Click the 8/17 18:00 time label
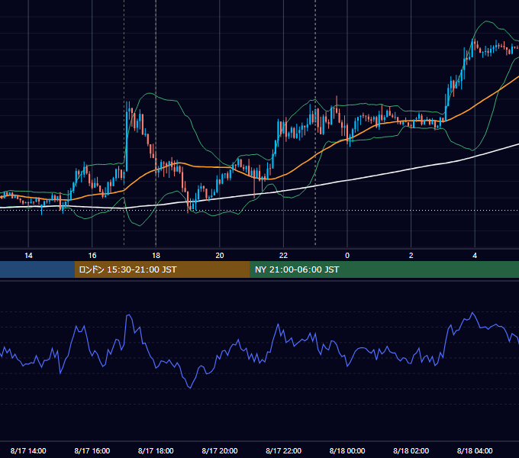The image size is (519, 458). (x=156, y=450)
